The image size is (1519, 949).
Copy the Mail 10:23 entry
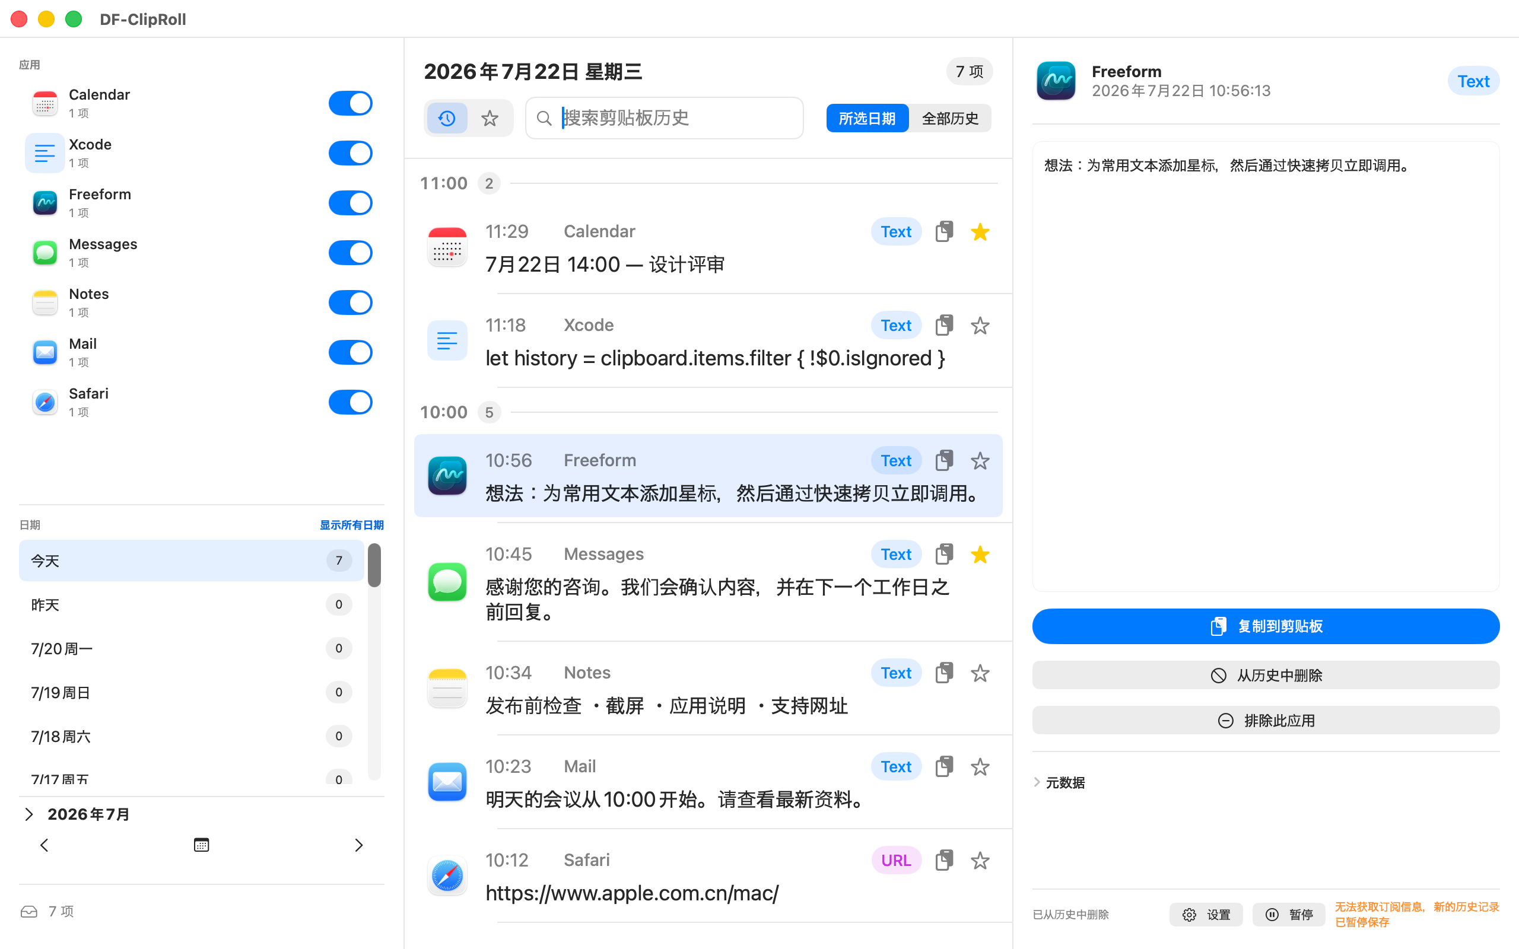(944, 766)
